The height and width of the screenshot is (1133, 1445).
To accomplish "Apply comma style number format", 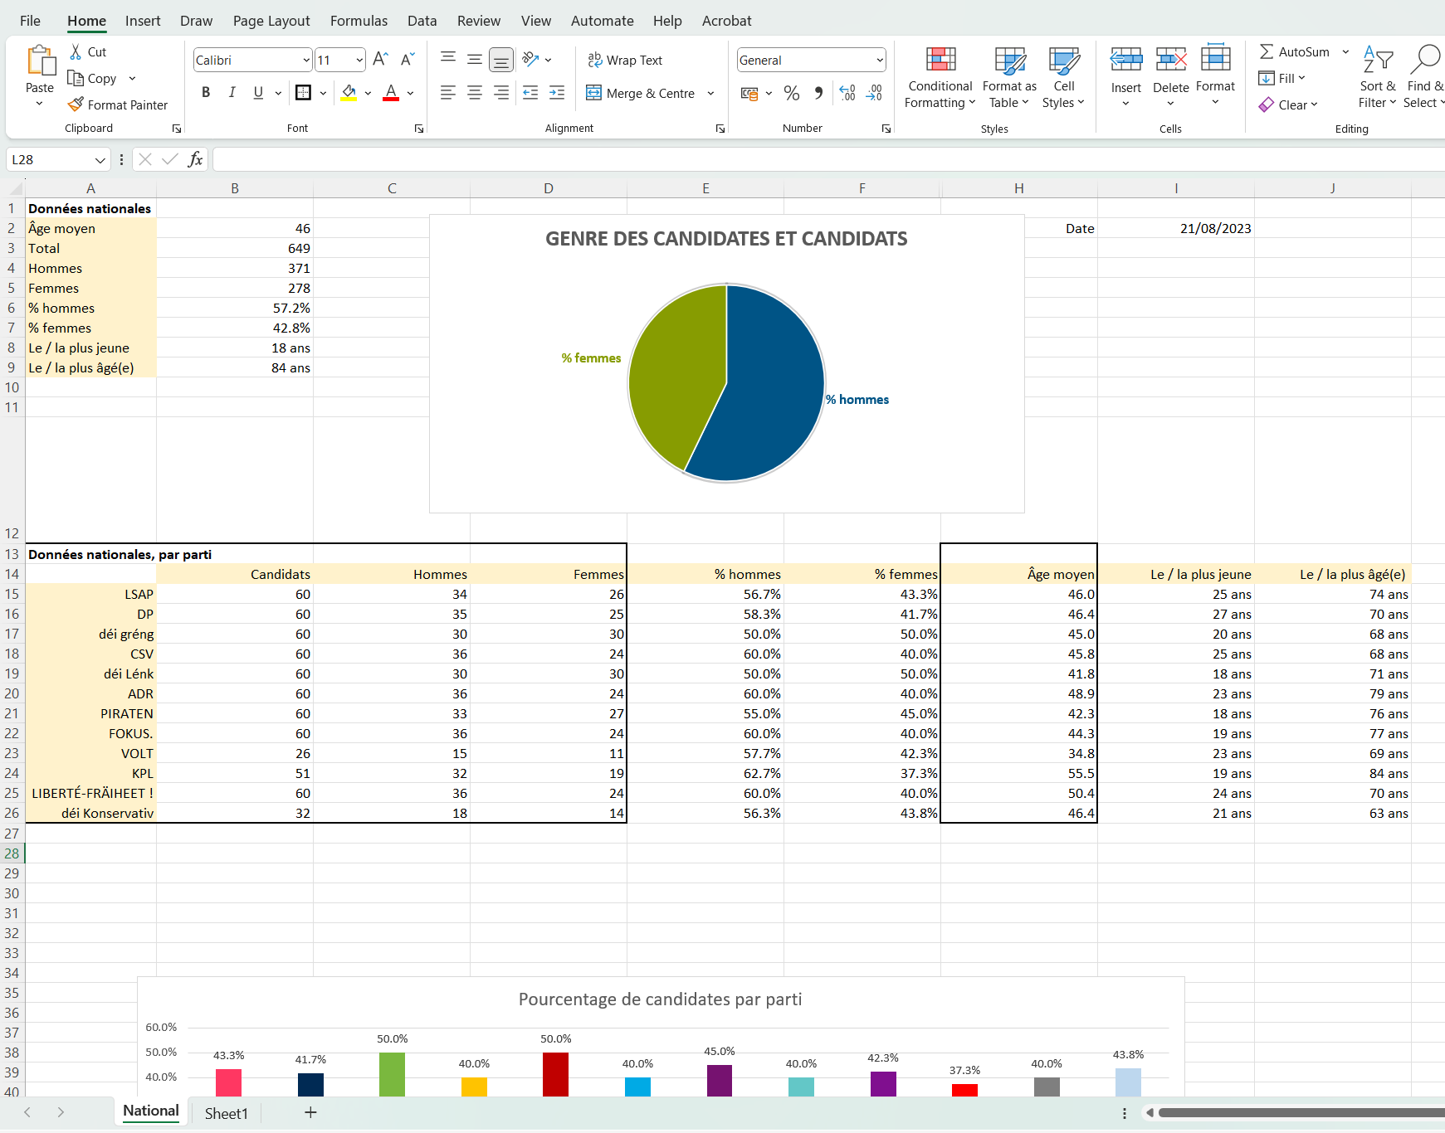I will tap(818, 93).
